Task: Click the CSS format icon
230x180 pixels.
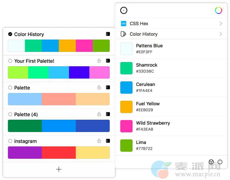Action: pyautogui.click(x=123, y=23)
